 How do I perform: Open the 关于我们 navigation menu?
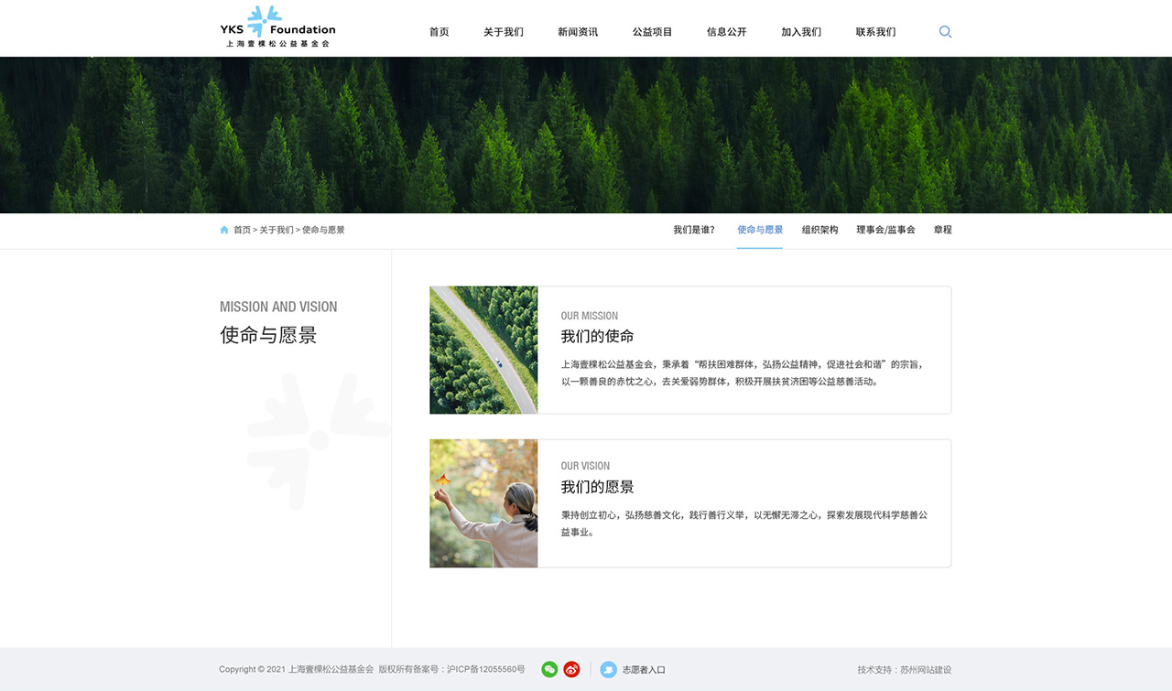[x=504, y=32]
